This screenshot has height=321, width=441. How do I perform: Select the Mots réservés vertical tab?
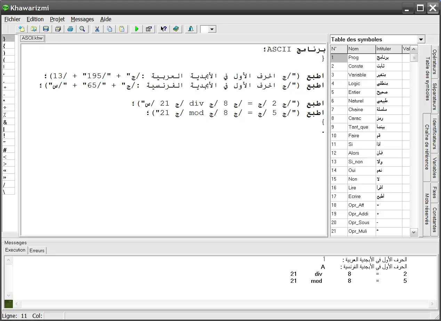click(427, 209)
